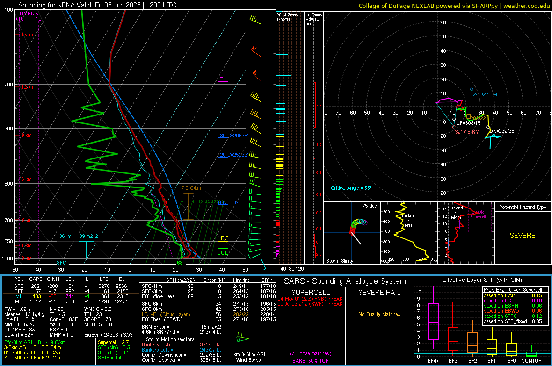Click the magenta 'Classic Supercell' annotation
The image size is (552, 366).
click(478, 215)
